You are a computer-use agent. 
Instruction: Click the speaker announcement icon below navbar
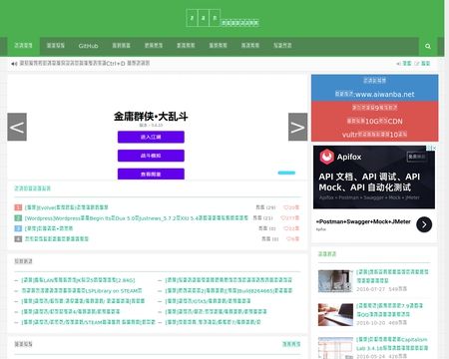point(14,64)
